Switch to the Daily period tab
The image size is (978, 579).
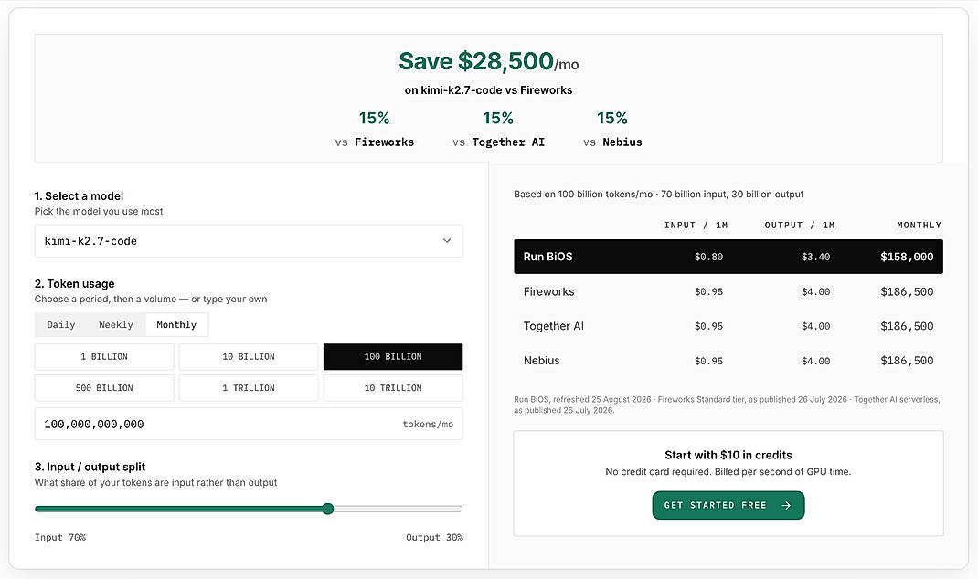point(61,325)
